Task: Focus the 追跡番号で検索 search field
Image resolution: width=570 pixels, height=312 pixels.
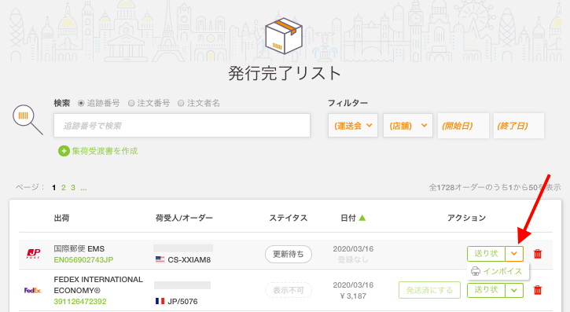Action: (x=182, y=125)
